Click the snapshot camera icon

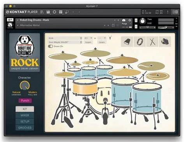[x=124, y=20]
